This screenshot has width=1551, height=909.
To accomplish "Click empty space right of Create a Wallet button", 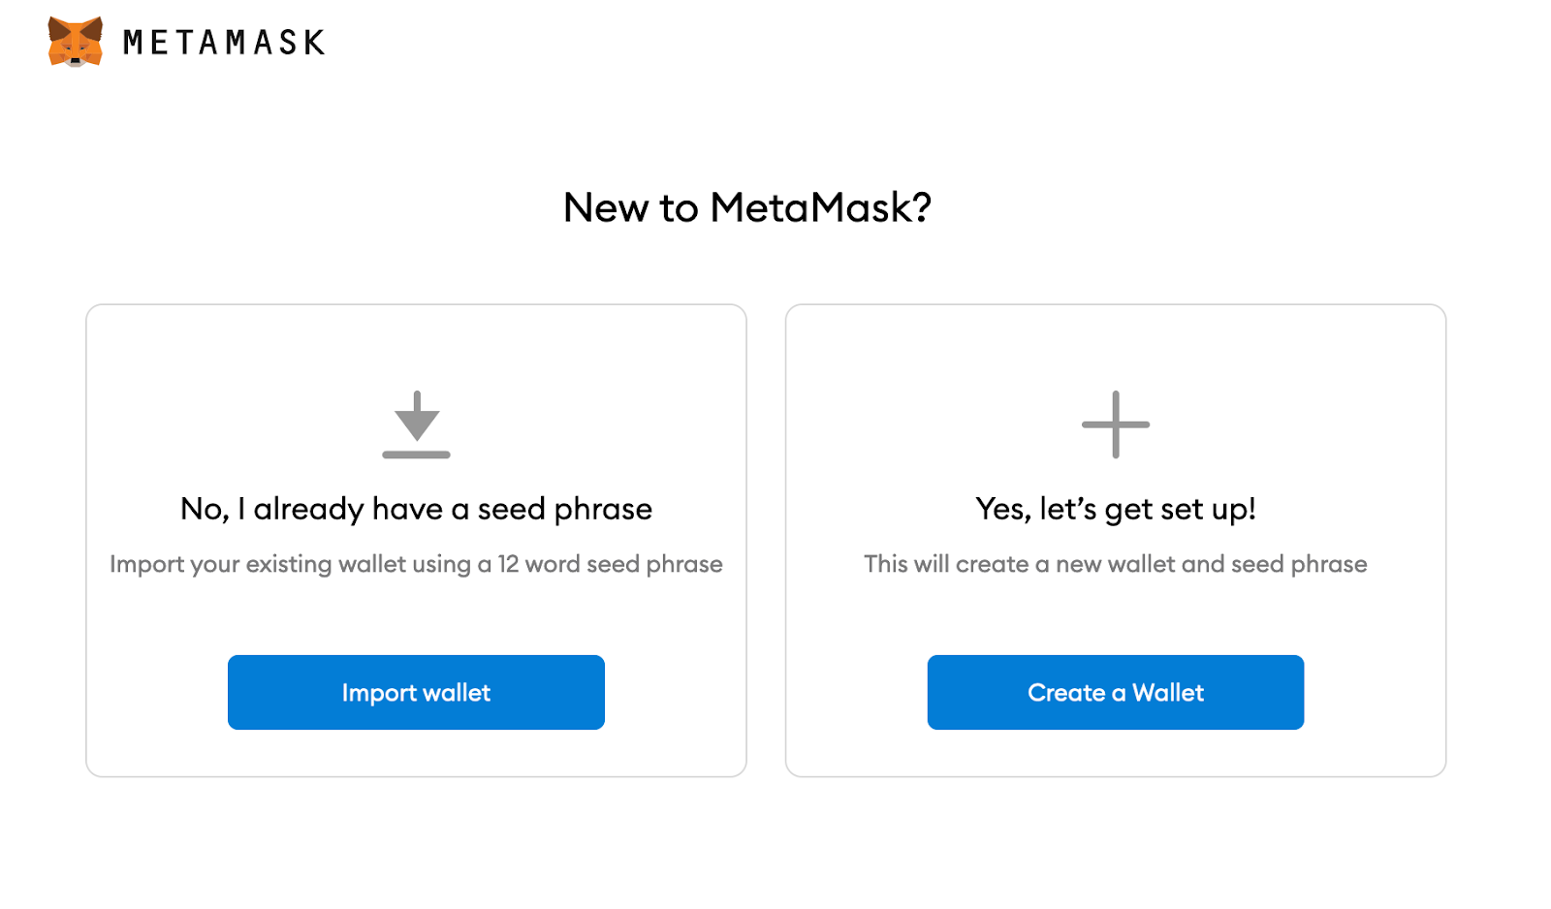I will pyautogui.click(x=1374, y=692).
